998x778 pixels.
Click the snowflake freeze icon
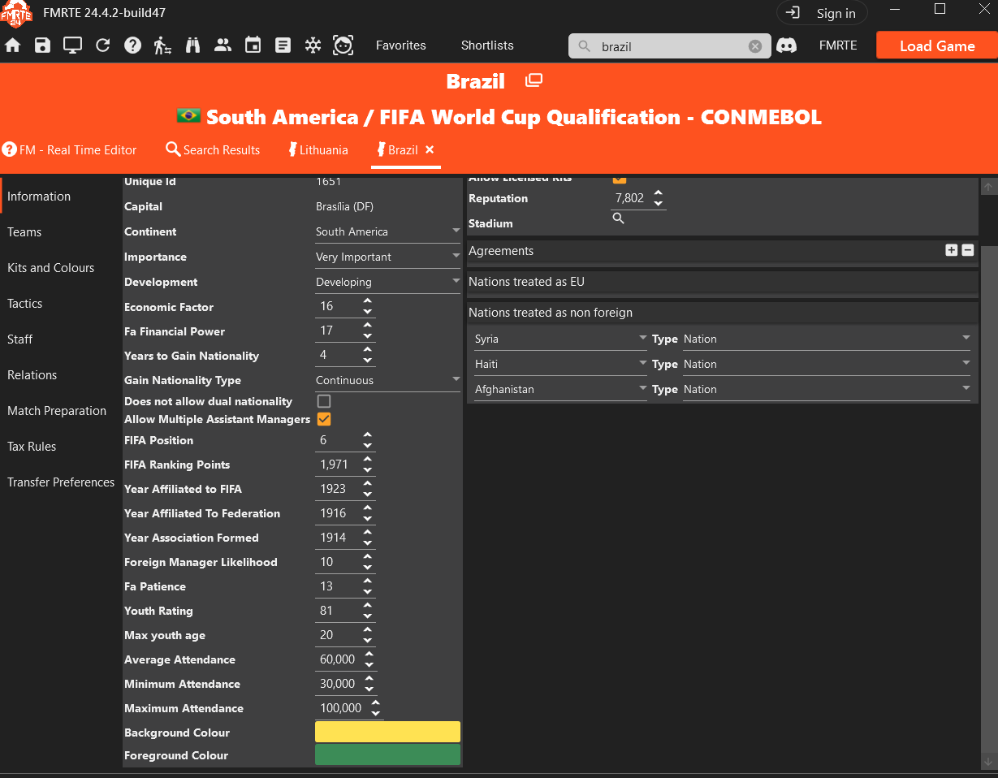[313, 45]
